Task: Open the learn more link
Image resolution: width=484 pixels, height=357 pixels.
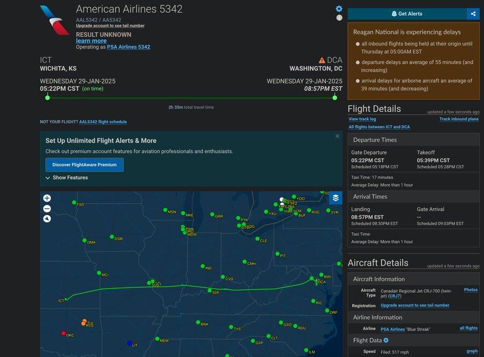Action: pyautogui.click(x=91, y=41)
